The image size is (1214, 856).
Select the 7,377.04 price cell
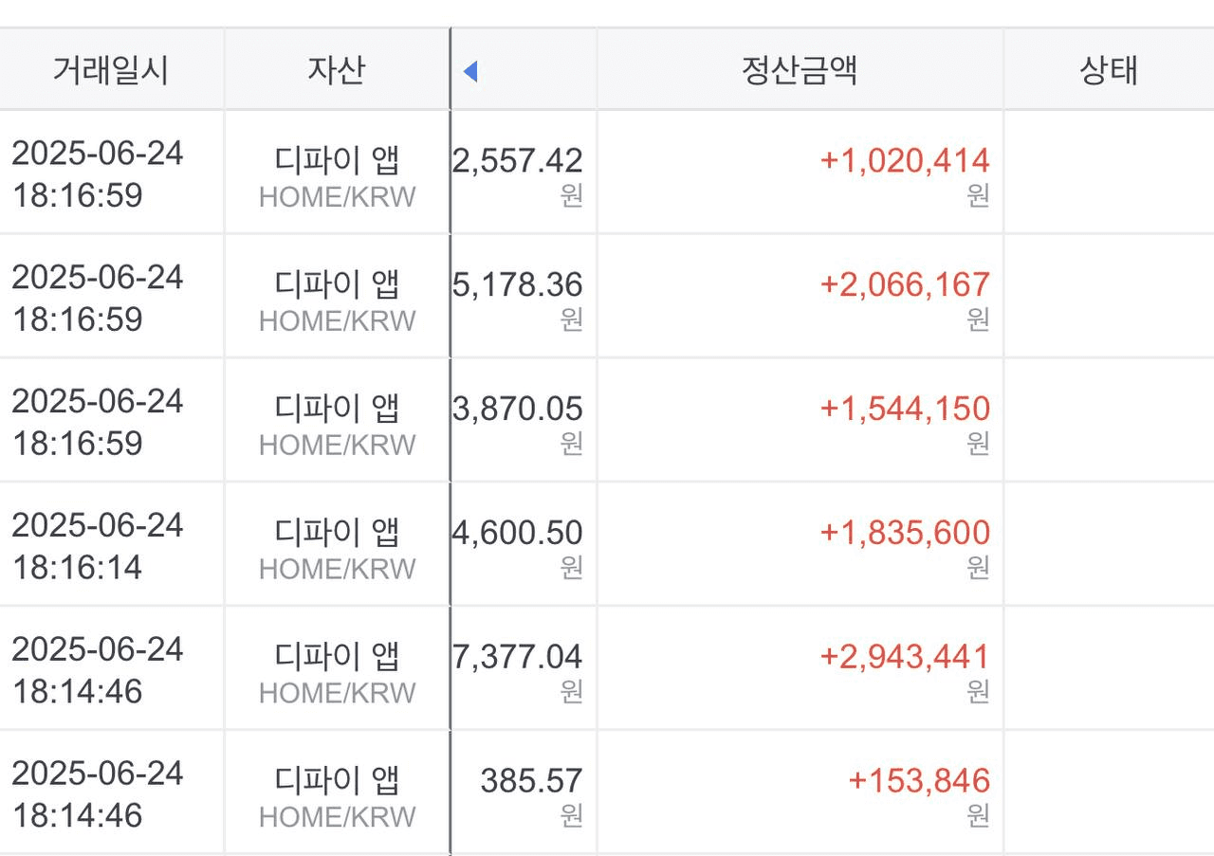tap(524, 668)
